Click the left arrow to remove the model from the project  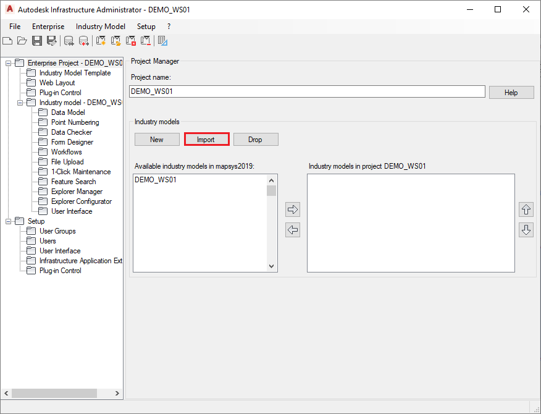click(293, 230)
